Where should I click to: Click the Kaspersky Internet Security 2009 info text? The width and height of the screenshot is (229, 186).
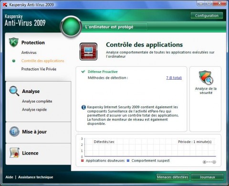[x=133, y=115]
